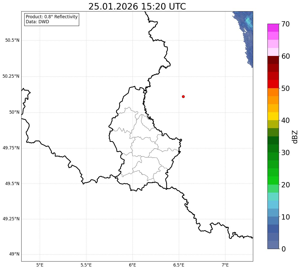Click the longitude label 5.5°E
The image size is (301, 270).
(x=86, y=265)
